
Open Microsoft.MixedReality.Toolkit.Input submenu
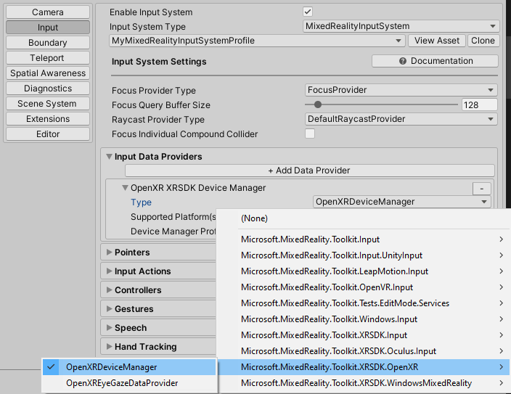364,239
